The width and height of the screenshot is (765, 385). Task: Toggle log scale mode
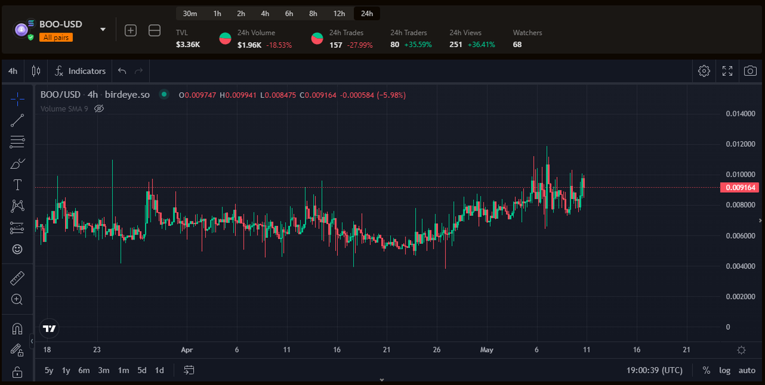tap(725, 370)
